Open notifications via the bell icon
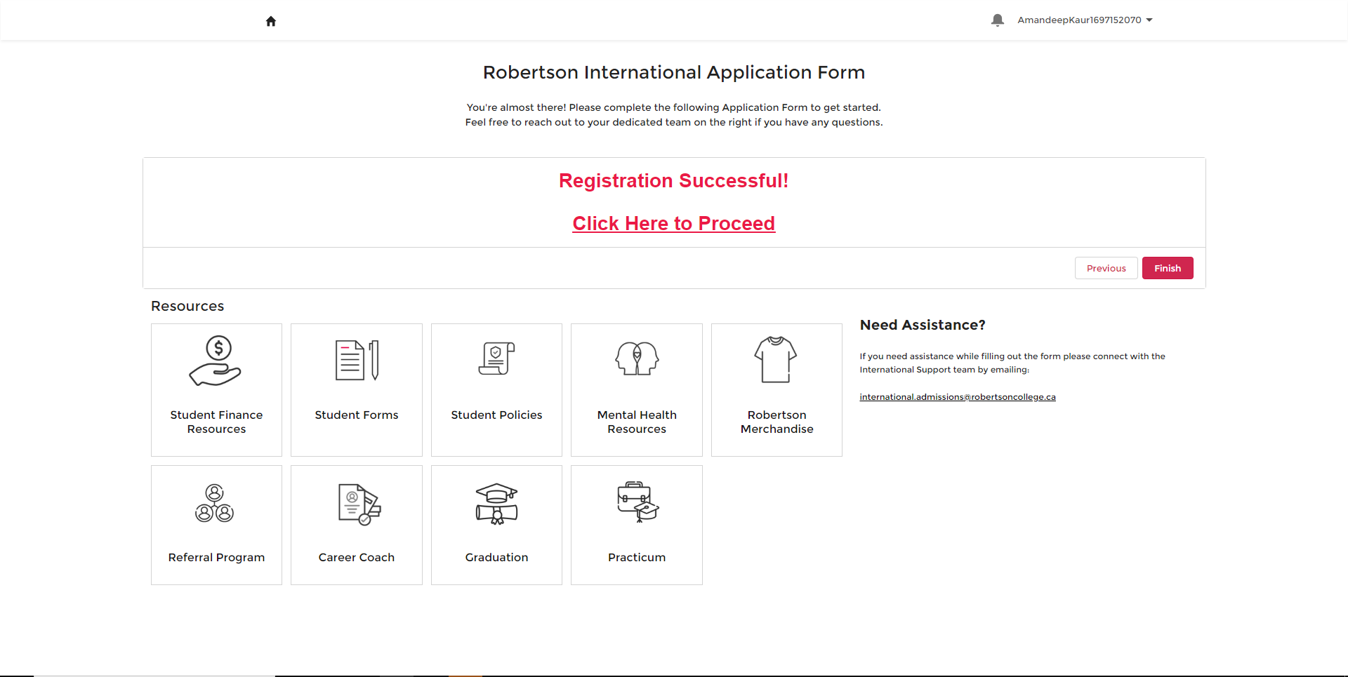Screen dimensions: 1348x677 (x=997, y=20)
